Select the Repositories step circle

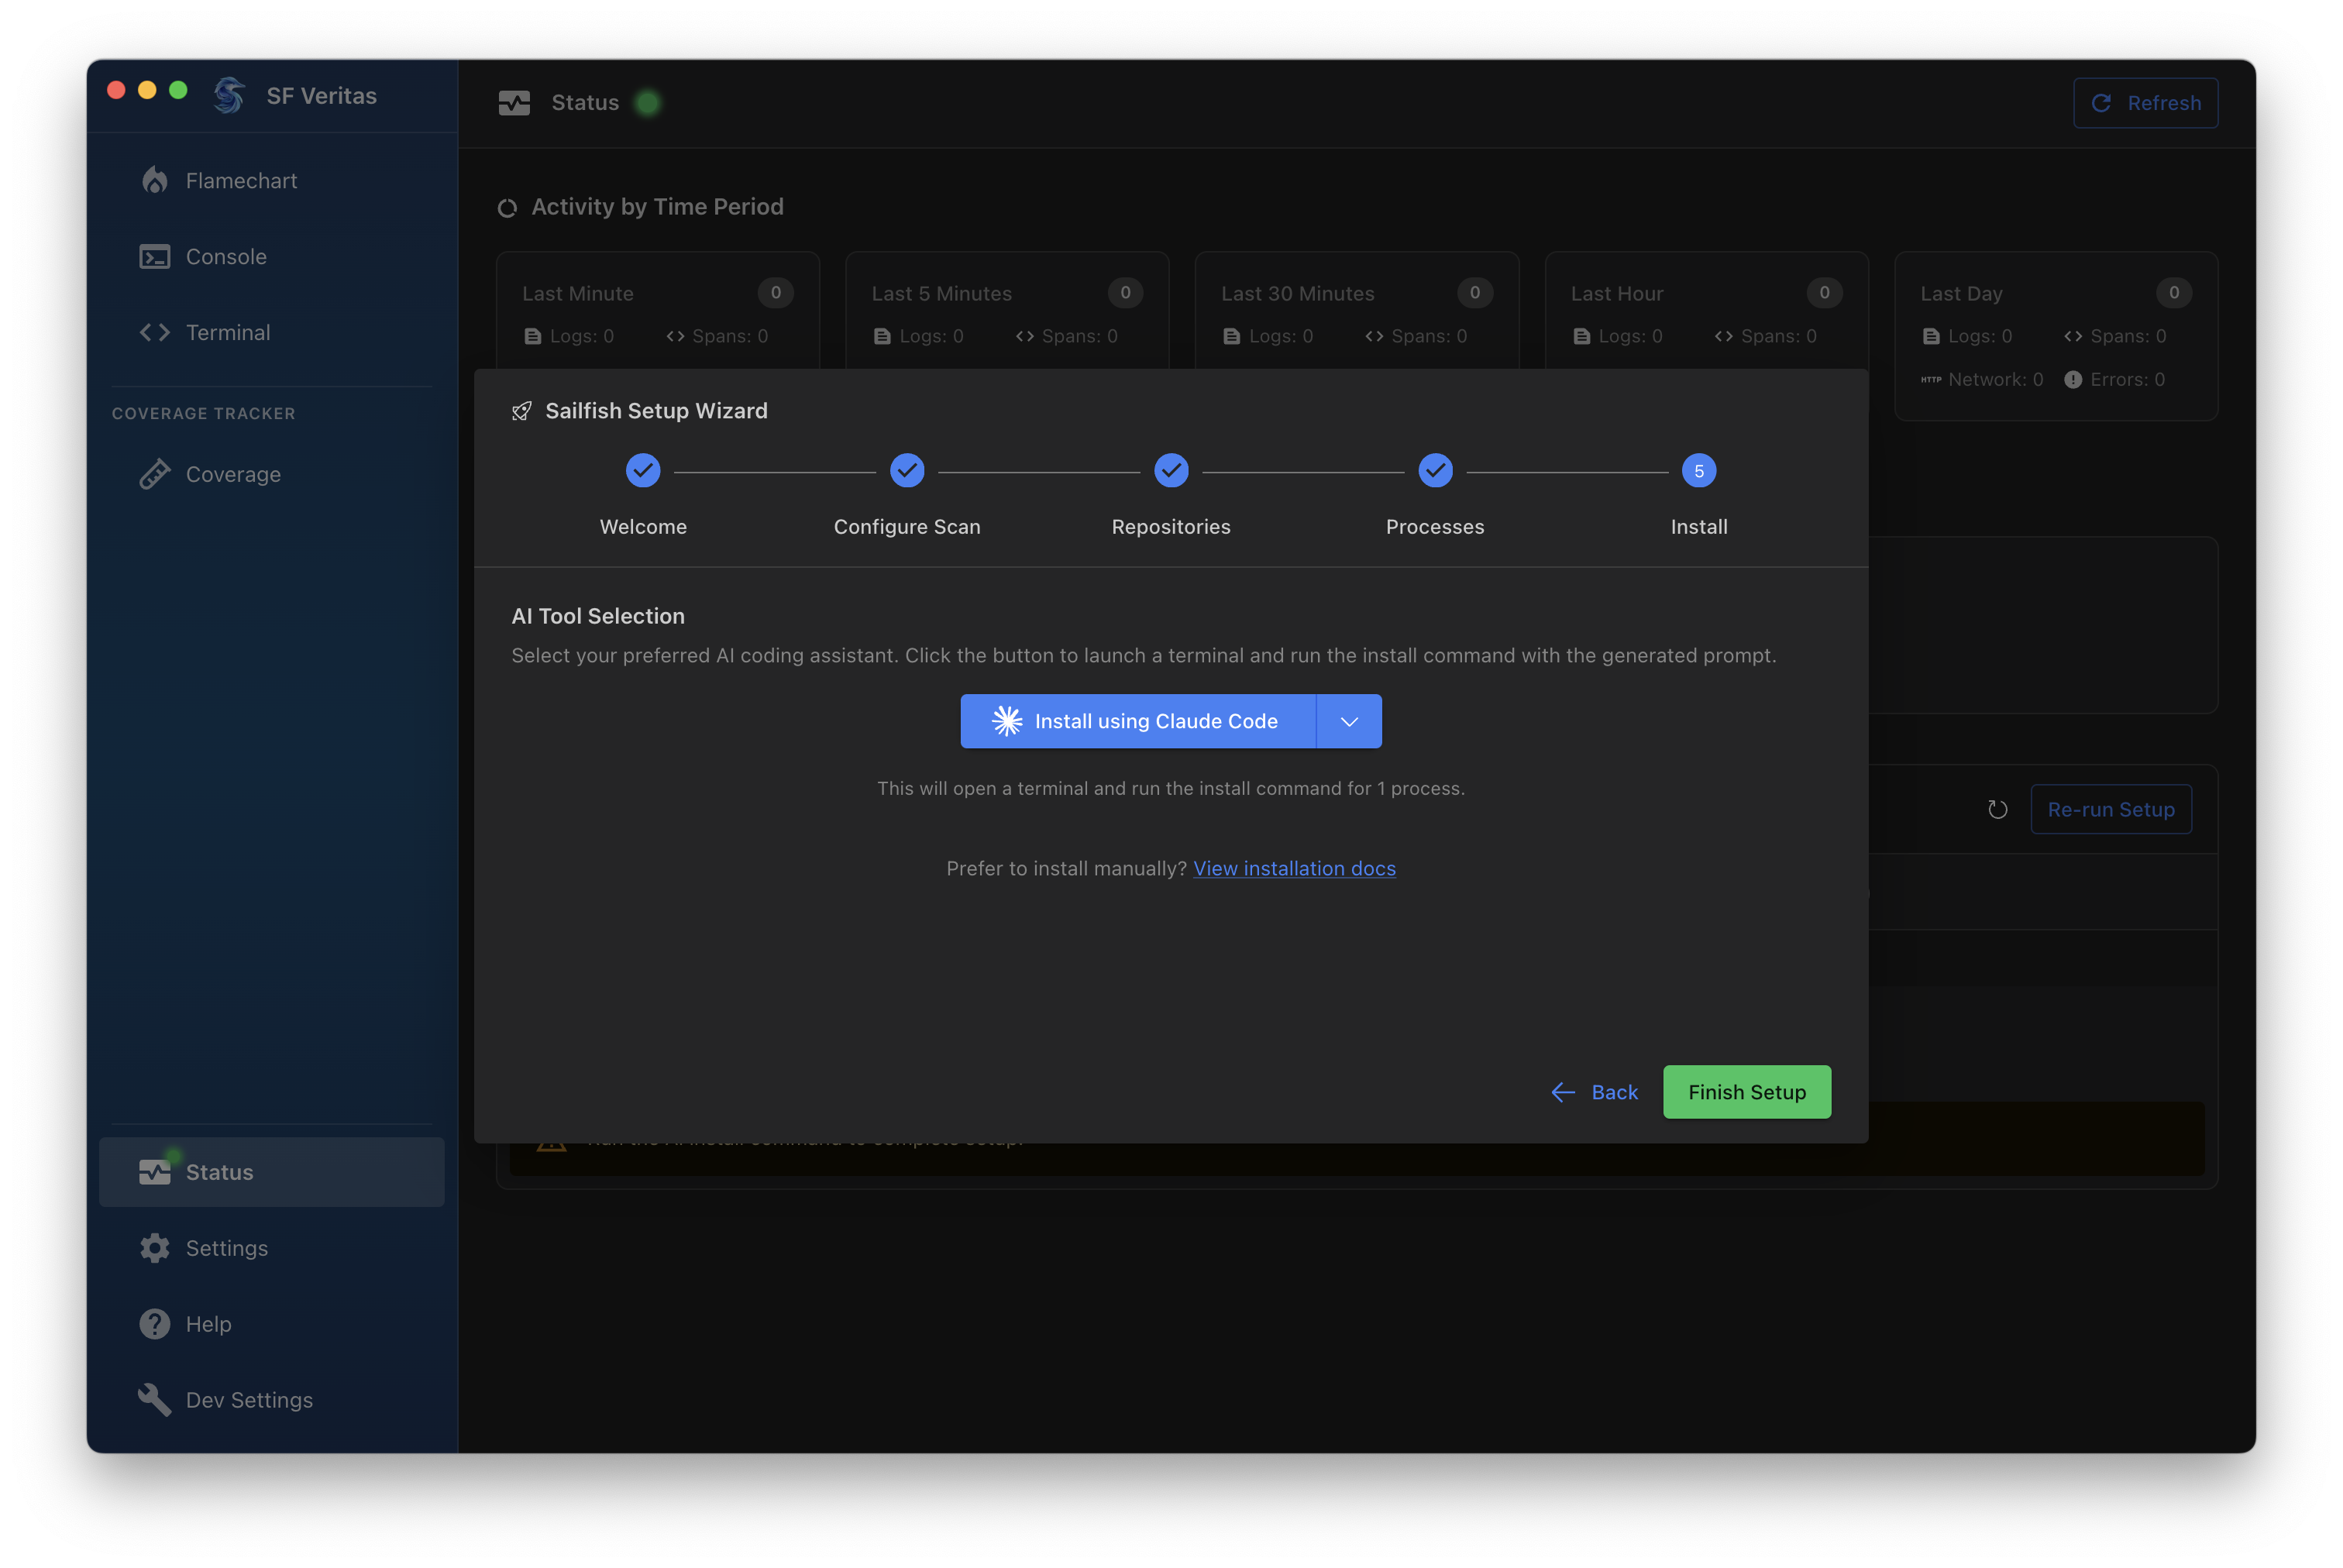pyautogui.click(x=1171, y=470)
